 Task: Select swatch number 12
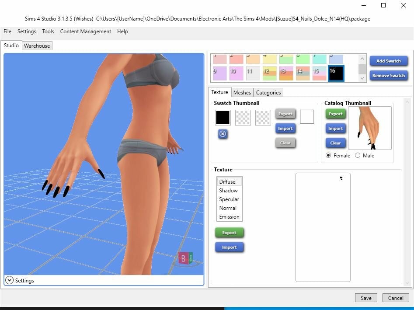coord(270,73)
